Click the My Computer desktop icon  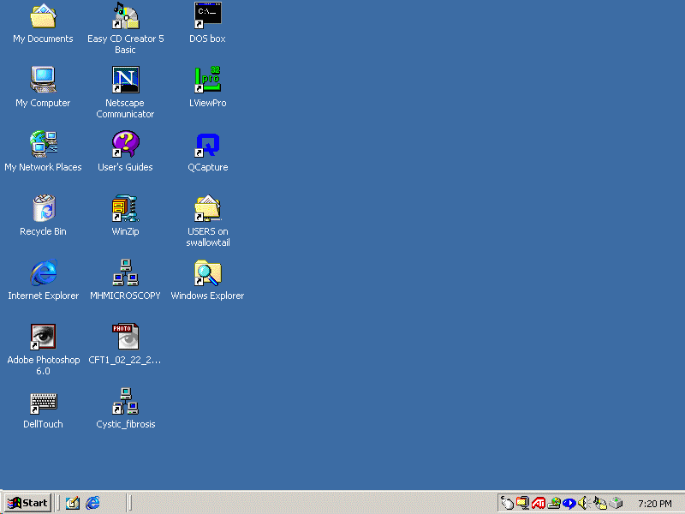point(43,81)
